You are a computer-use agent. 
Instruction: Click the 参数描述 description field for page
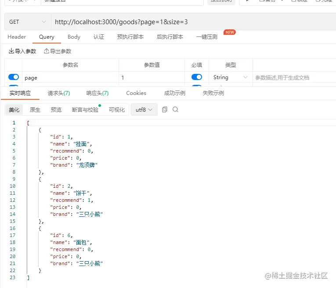click(294, 78)
